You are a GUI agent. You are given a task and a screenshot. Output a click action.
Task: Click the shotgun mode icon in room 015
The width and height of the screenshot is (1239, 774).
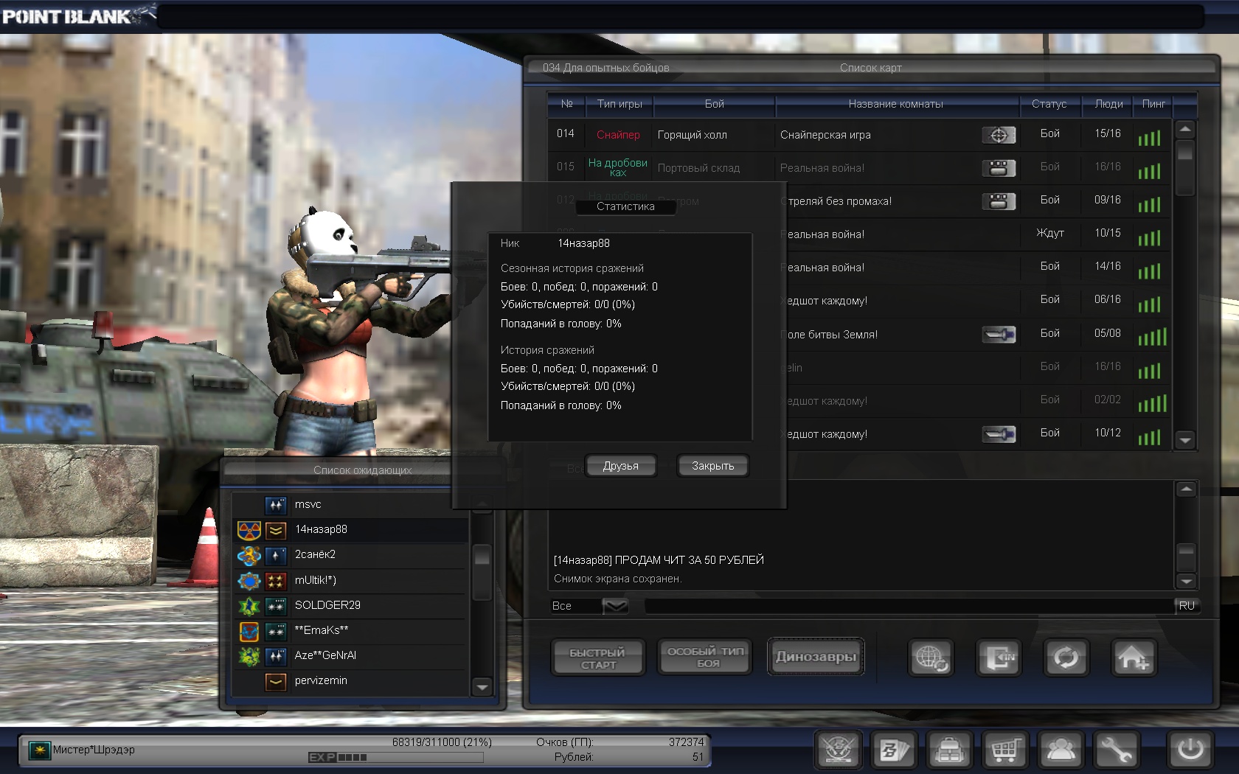pyautogui.click(x=999, y=168)
